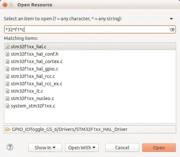Click the file icon next to stm32f1xx_it.c
The height and width of the screenshot is (157, 180).
click(x=8, y=91)
